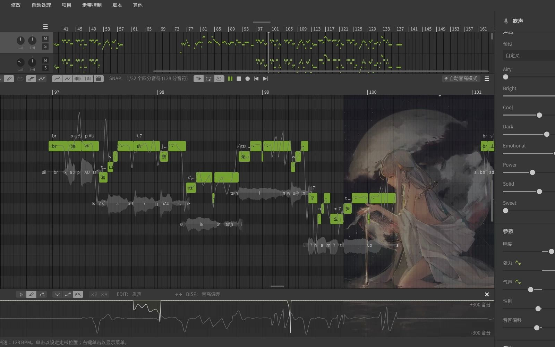
Task: Open the 自动处理 menu
Action: [x=41, y=5]
